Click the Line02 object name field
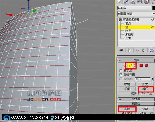The width and height of the screenshot is (155, 122). [134, 8]
